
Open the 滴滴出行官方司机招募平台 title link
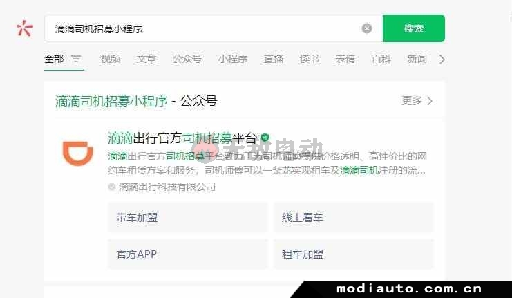point(182,138)
